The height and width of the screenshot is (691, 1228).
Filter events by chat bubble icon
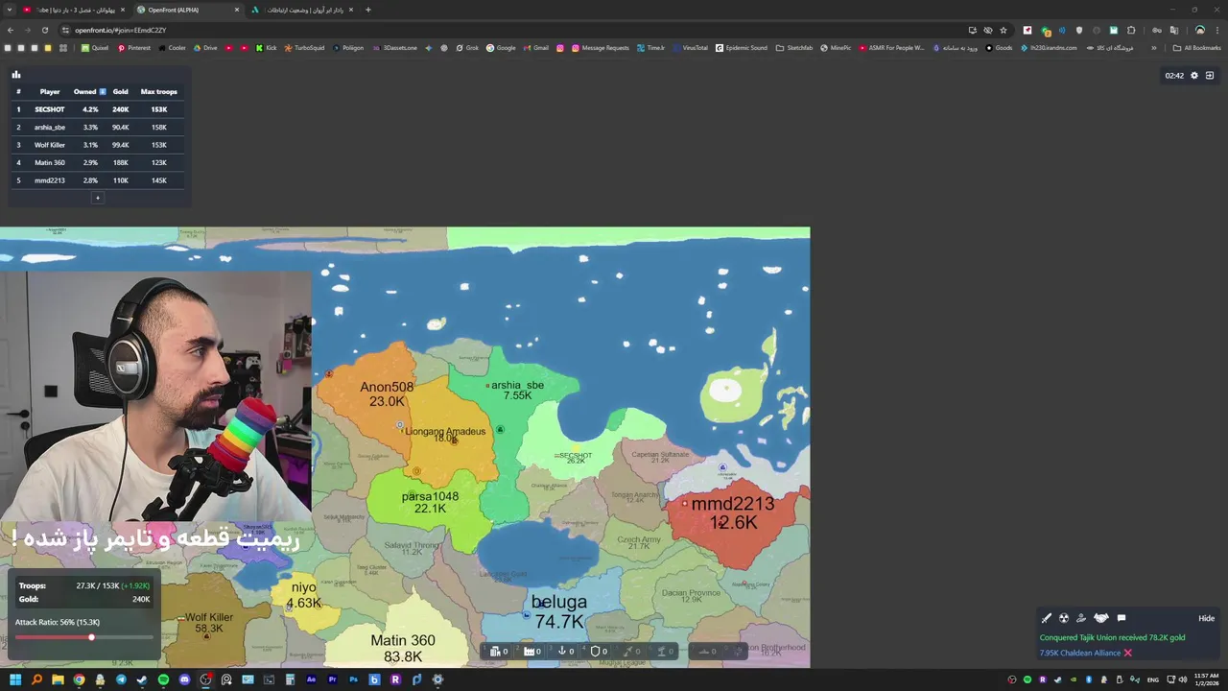pos(1122,618)
